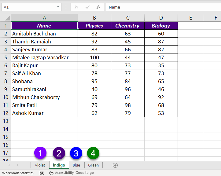Switch to the Green sheet tab
Image resolution: width=221 pixels, height=176 pixels.
point(93,165)
